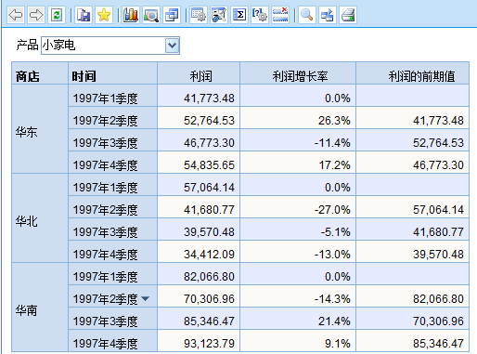Open the 产品 dropdown arrow
477x354 pixels.
[173, 46]
